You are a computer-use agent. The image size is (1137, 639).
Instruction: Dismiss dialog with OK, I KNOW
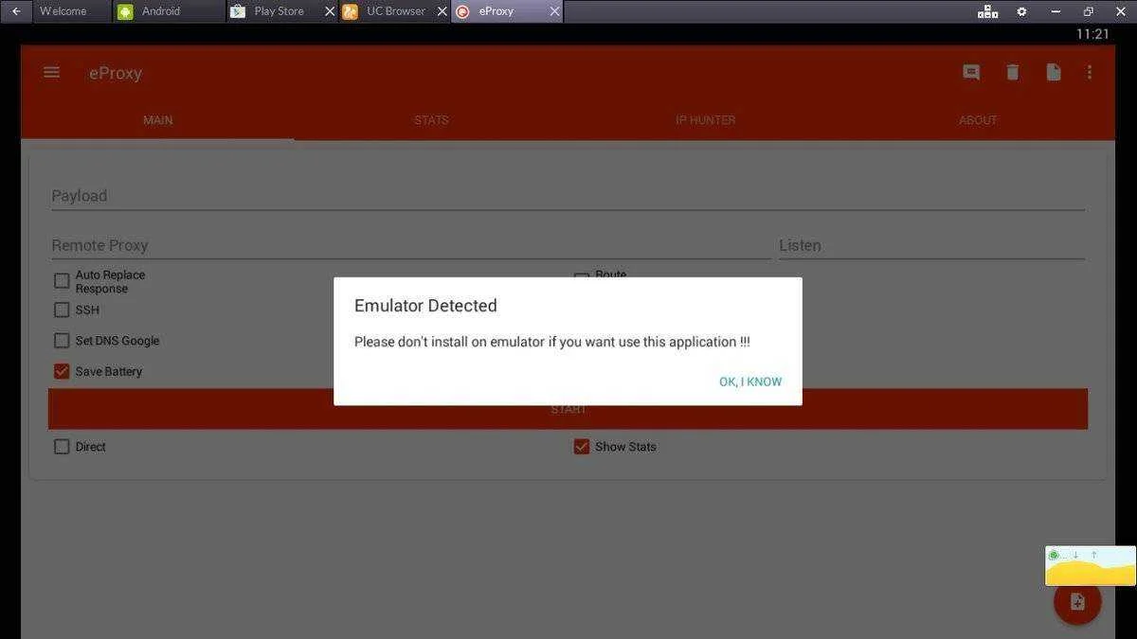[x=750, y=382]
